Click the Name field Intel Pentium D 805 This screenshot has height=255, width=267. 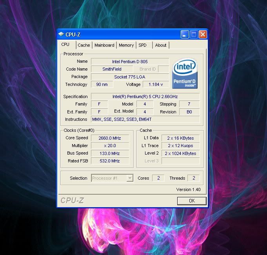[130, 62]
